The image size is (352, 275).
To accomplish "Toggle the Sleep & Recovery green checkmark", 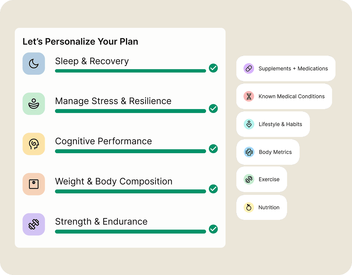I will point(213,68).
